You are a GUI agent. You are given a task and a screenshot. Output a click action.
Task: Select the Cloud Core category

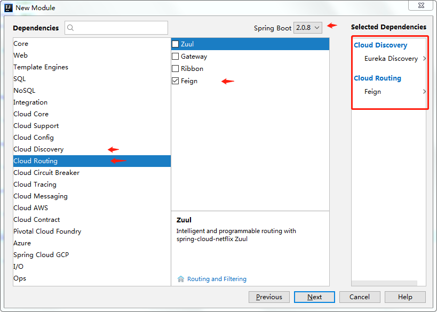92,114
